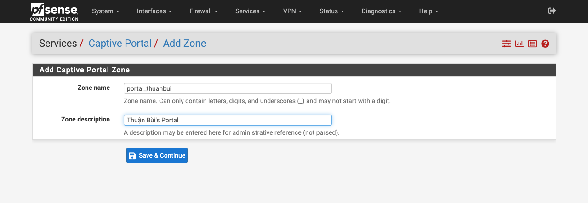Log out using the top-right arrow icon
Viewport: 588px width, 203px height.
pos(552,11)
